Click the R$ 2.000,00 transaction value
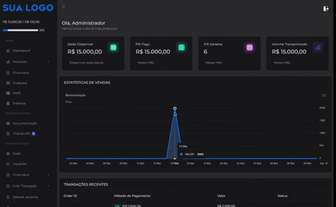The width and height of the screenshot is (336, 207). point(226,206)
